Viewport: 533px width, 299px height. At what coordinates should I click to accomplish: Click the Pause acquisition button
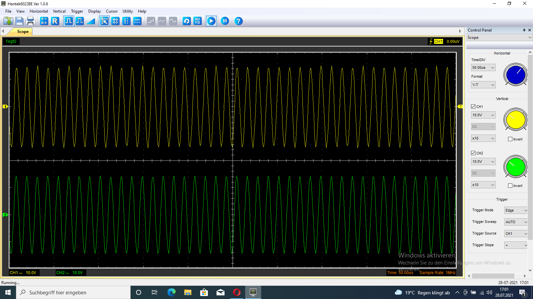225,21
